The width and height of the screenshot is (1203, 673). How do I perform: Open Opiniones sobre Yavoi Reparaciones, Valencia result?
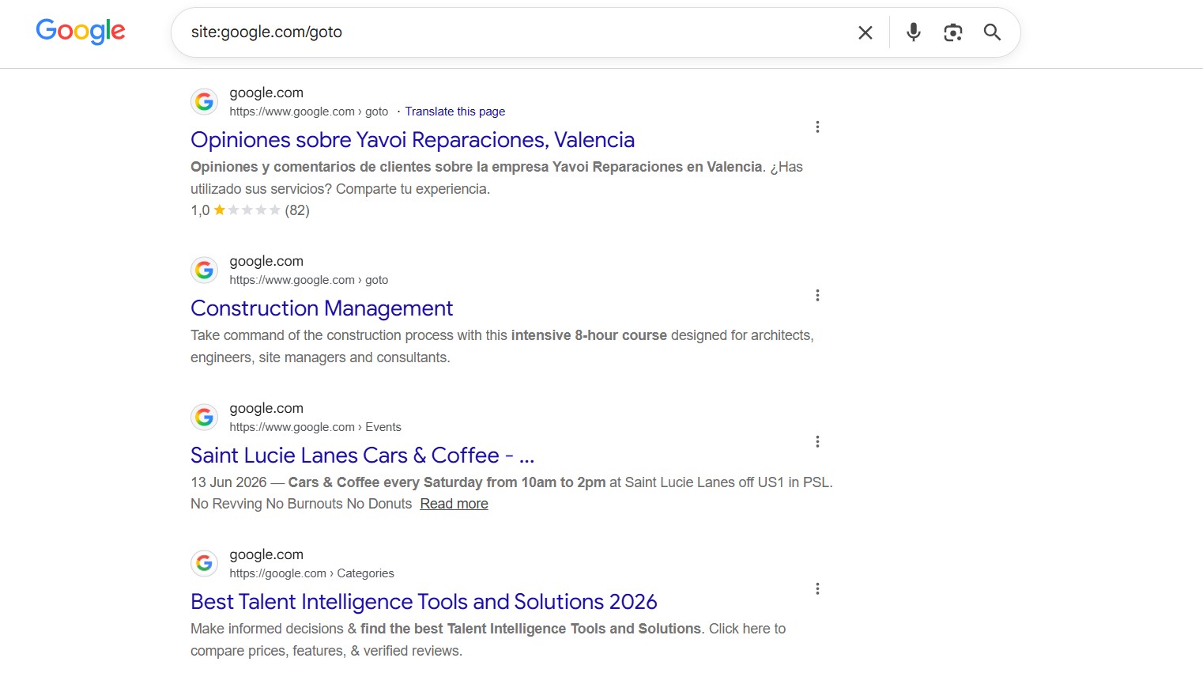pos(413,140)
